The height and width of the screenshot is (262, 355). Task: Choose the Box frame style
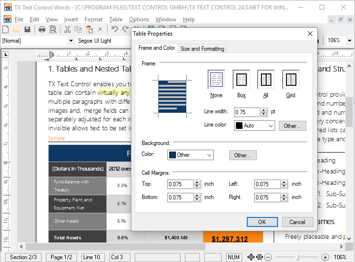(241, 80)
